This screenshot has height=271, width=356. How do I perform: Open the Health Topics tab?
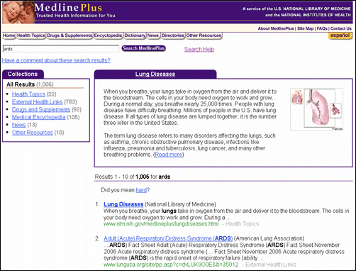coord(30,35)
